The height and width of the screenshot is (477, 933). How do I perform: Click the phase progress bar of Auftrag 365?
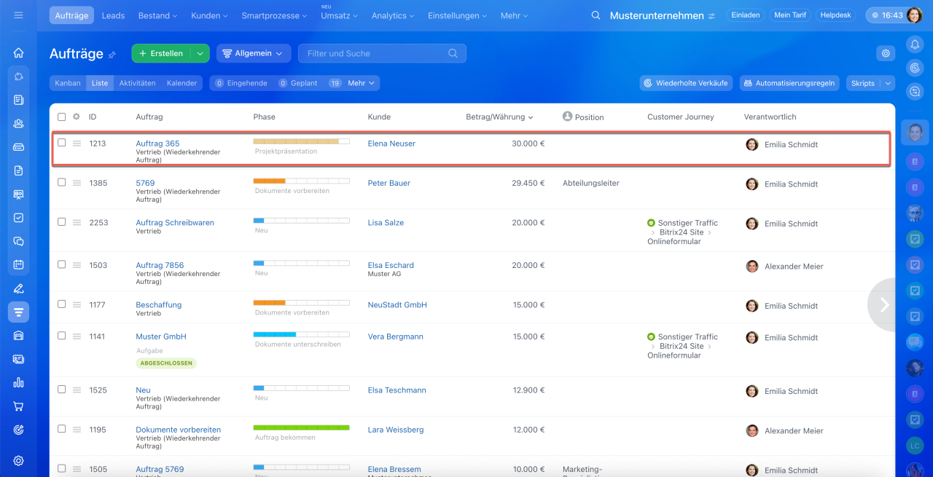tap(301, 141)
